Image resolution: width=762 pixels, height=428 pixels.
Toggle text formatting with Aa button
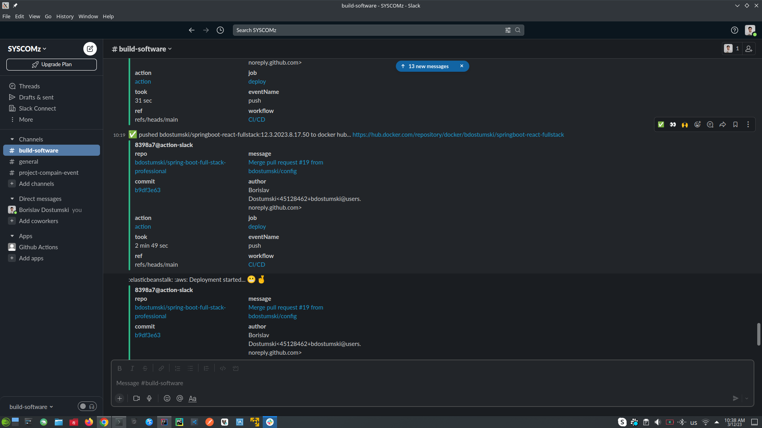point(192,398)
